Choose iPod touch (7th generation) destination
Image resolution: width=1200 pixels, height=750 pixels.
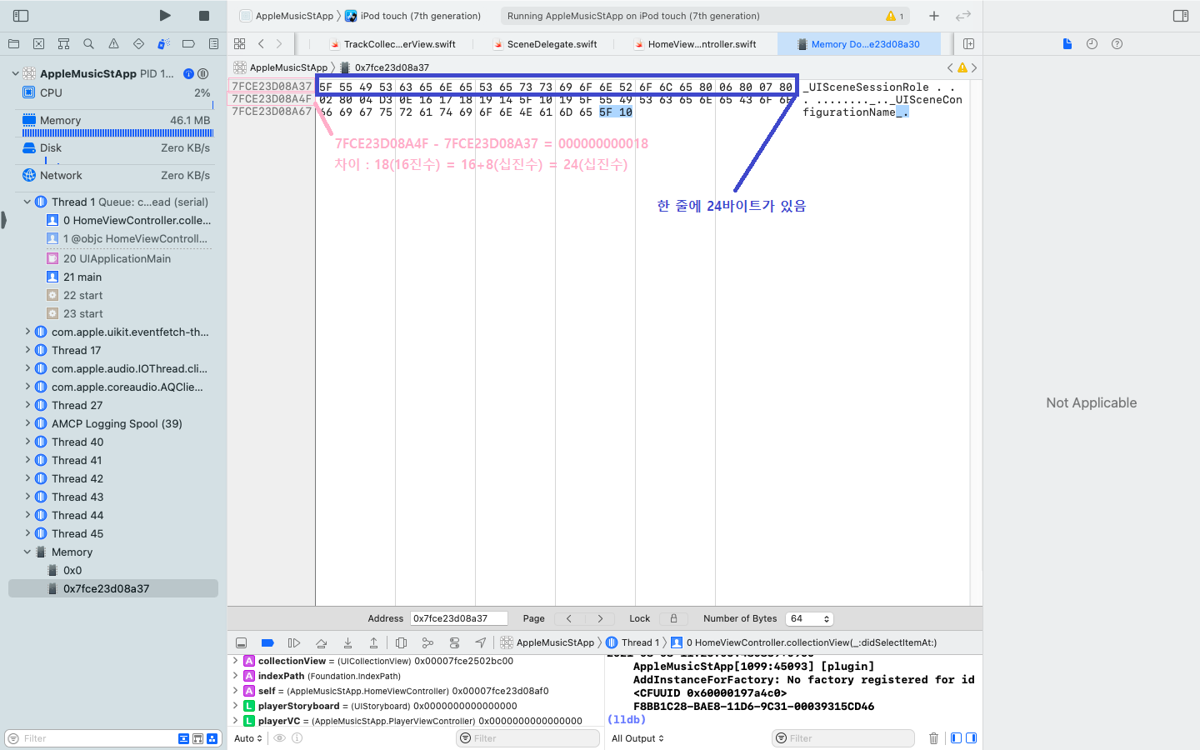pos(413,16)
